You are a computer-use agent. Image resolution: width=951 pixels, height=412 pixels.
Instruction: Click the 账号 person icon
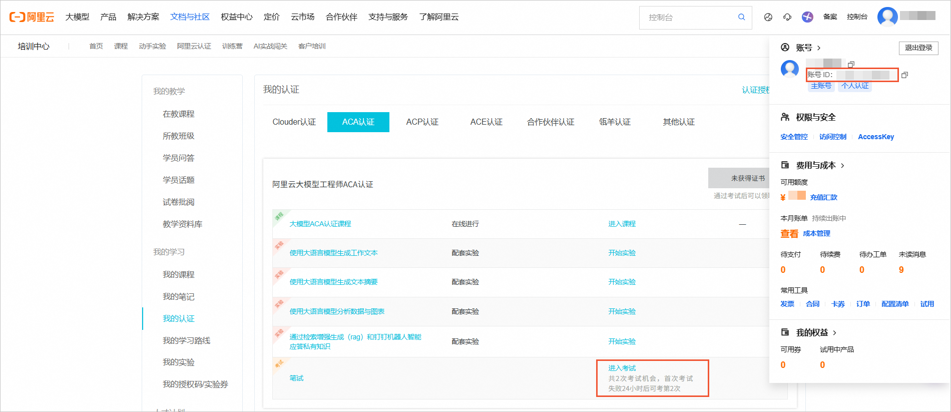tap(785, 48)
